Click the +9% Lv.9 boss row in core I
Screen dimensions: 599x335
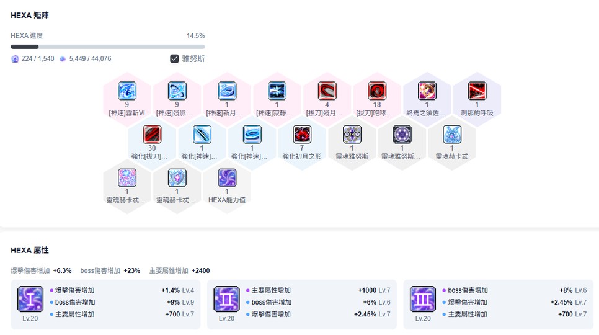pos(122,302)
